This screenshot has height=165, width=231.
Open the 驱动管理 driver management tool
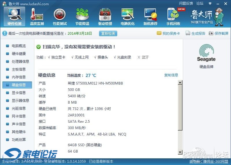pos(105,16)
